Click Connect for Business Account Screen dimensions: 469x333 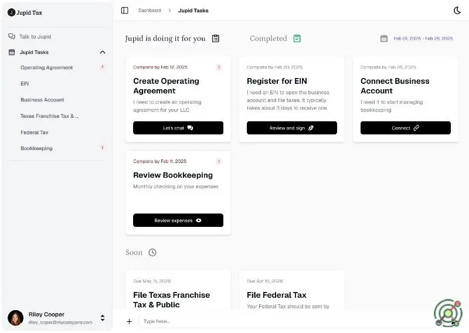tap(405, 128)
